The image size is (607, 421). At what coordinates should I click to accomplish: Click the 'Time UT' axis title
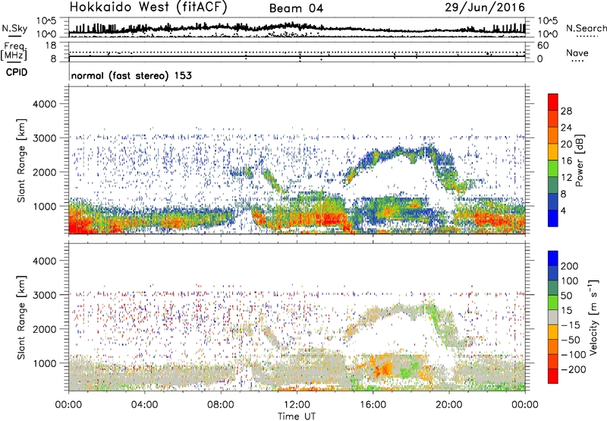[x=297, y=416]
